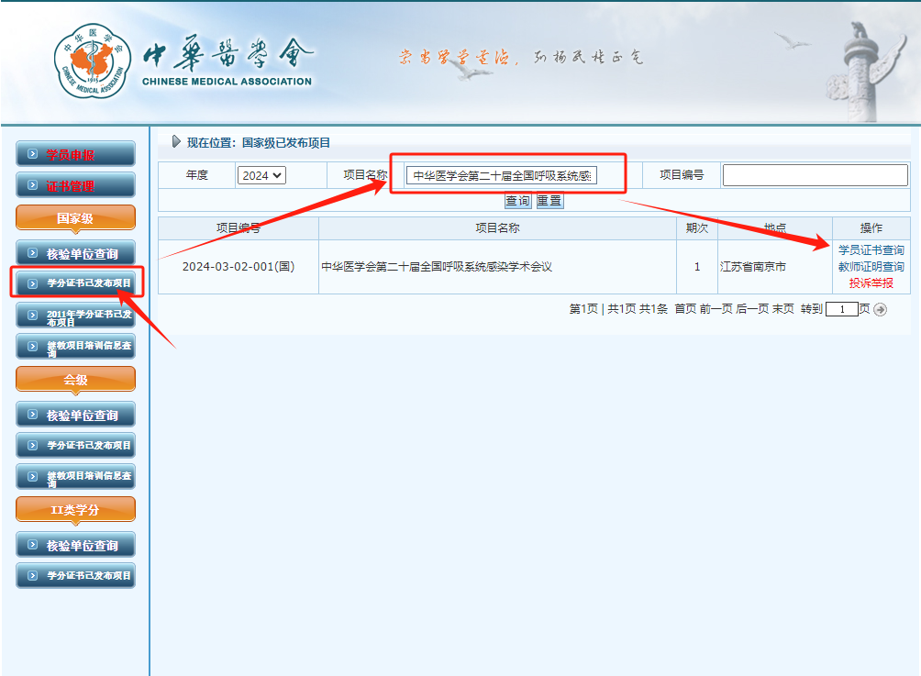Image resolution: width=921 pixels, height=676 pixels.
Task: Select the II类学分 category header
Action: click(x=74, y=508)
